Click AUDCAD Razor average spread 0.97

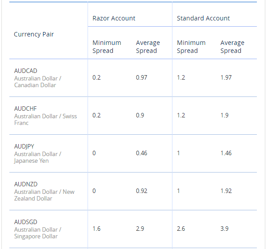[x=141, y=78]
